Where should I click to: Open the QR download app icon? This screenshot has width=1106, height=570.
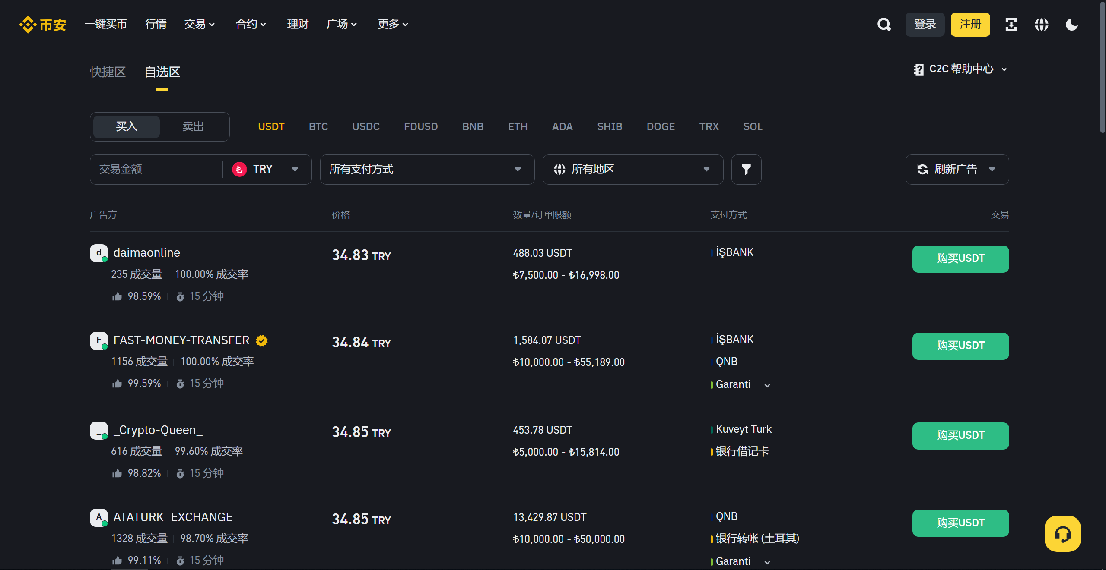[1011, 25]
